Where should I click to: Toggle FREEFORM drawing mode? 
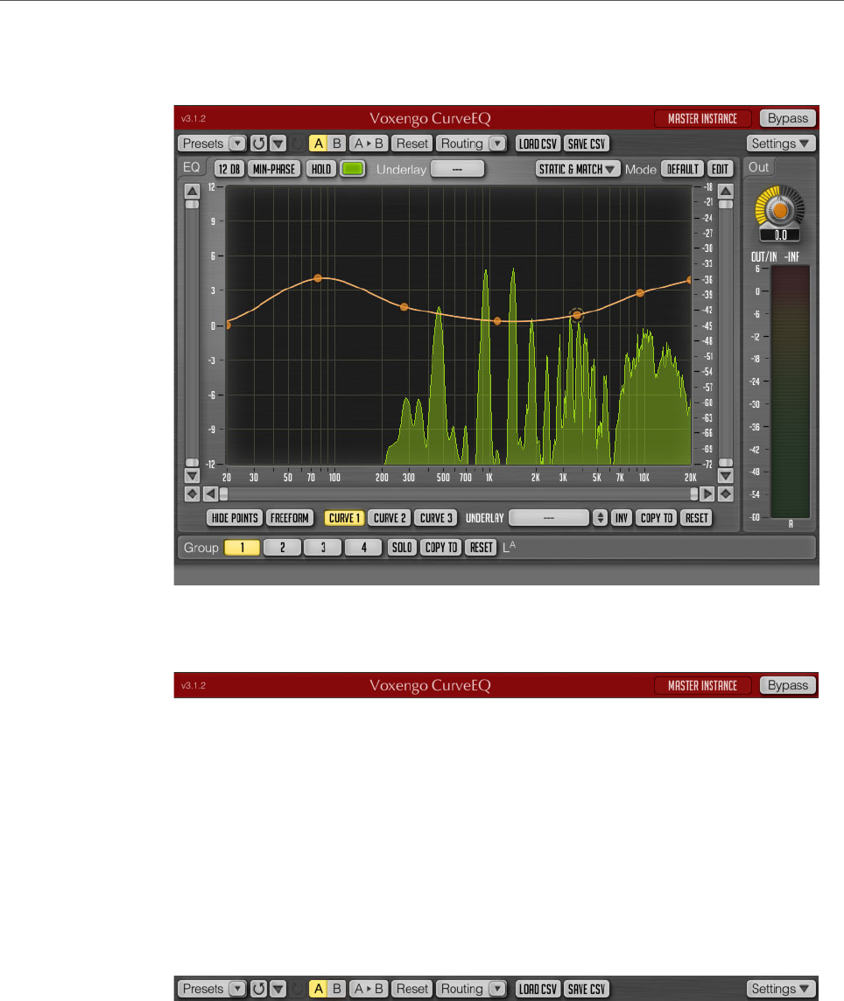tap(290, 518)
